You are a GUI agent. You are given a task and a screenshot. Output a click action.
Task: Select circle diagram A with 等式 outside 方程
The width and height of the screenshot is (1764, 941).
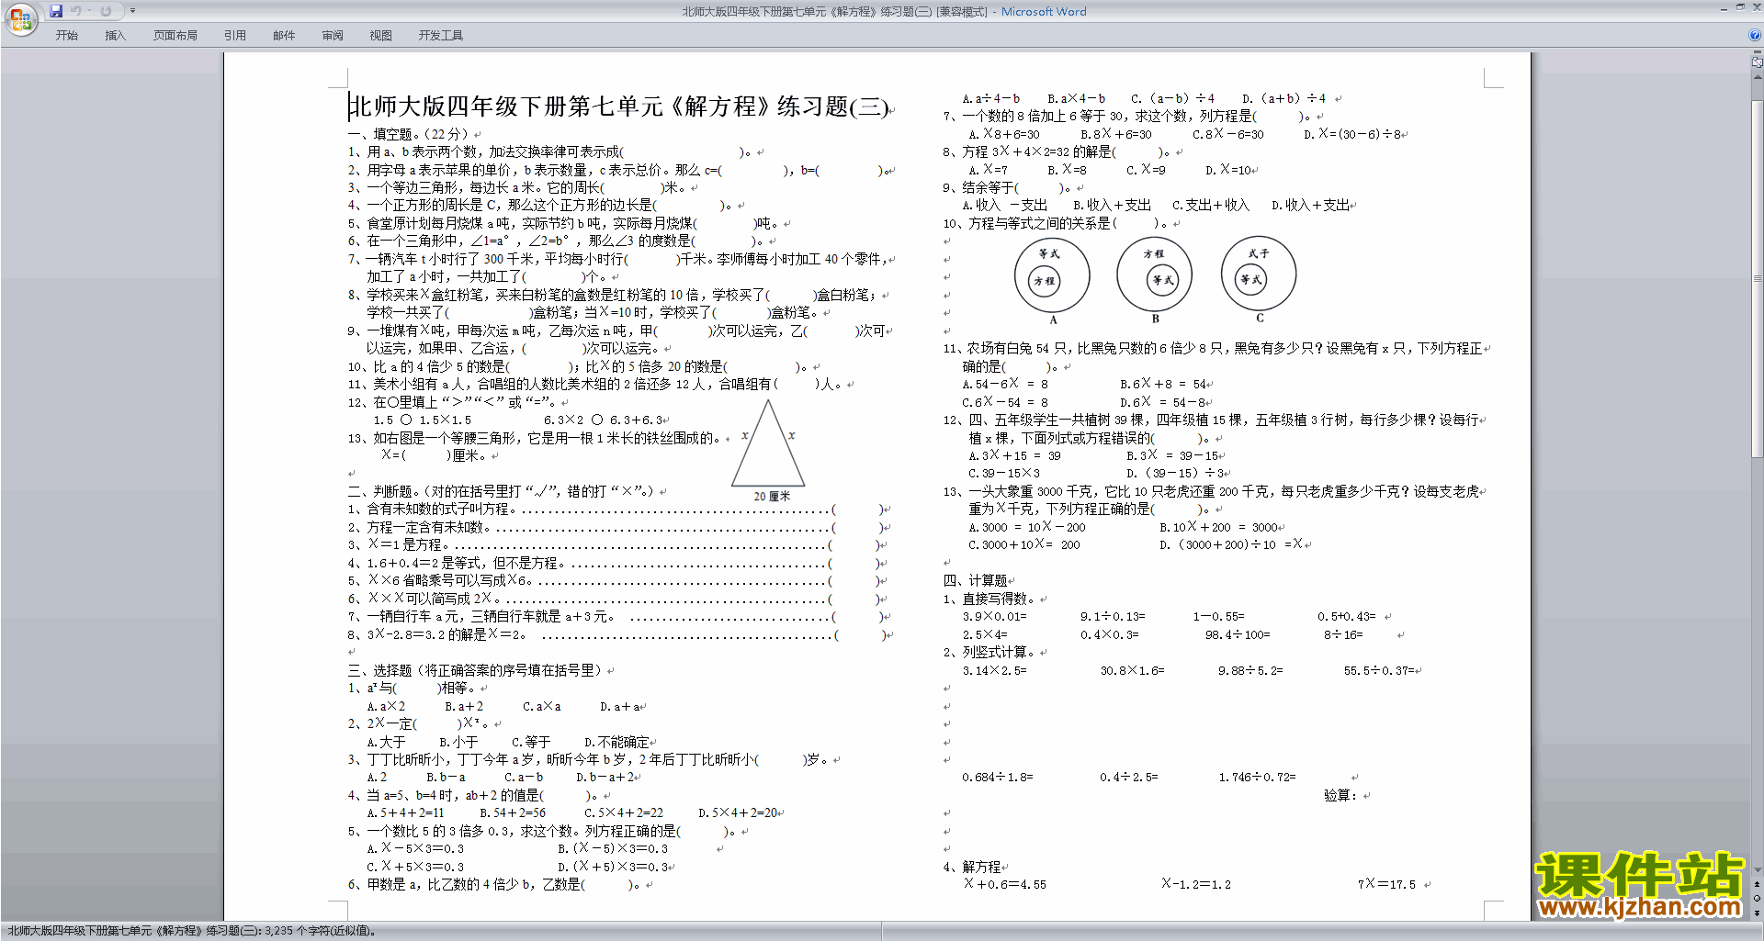tap(1052, 275)
